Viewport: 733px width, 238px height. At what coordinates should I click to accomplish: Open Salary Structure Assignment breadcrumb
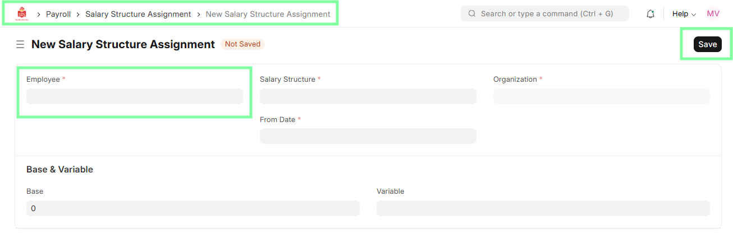(x=138, y=14)
